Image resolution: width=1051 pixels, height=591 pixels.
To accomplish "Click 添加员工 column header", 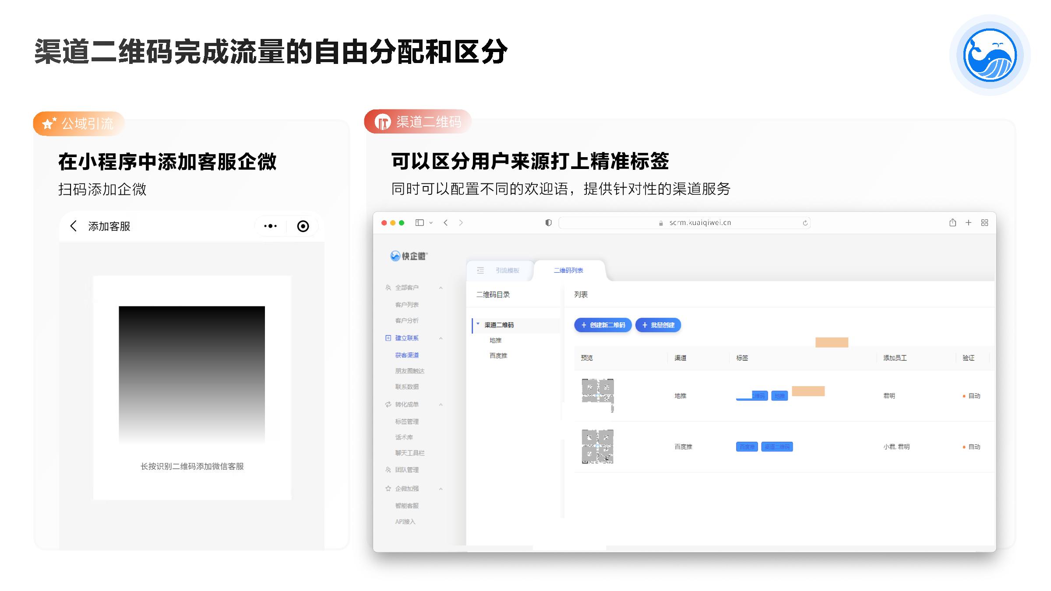I will click(895, 358).
